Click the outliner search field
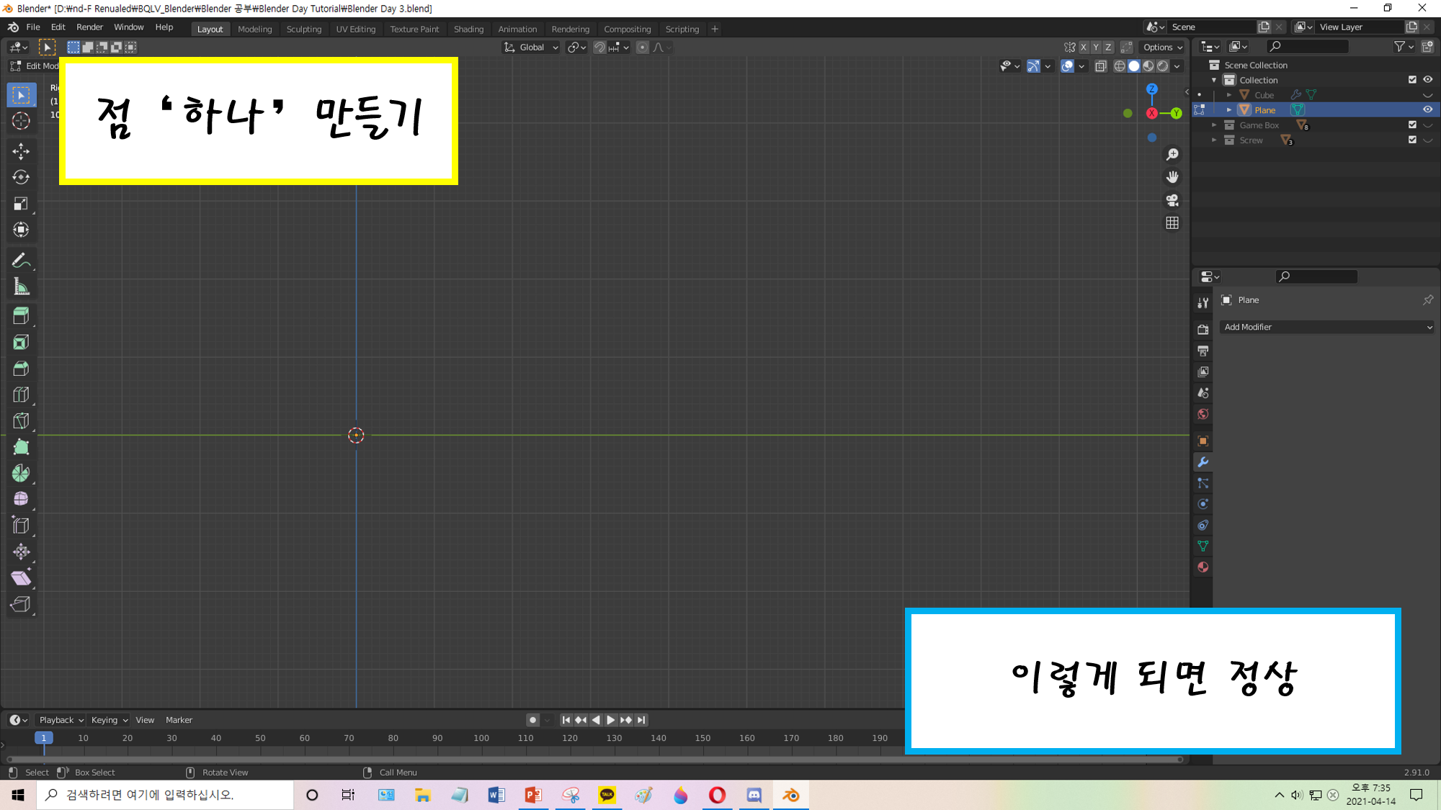 tap(1308, 46)
